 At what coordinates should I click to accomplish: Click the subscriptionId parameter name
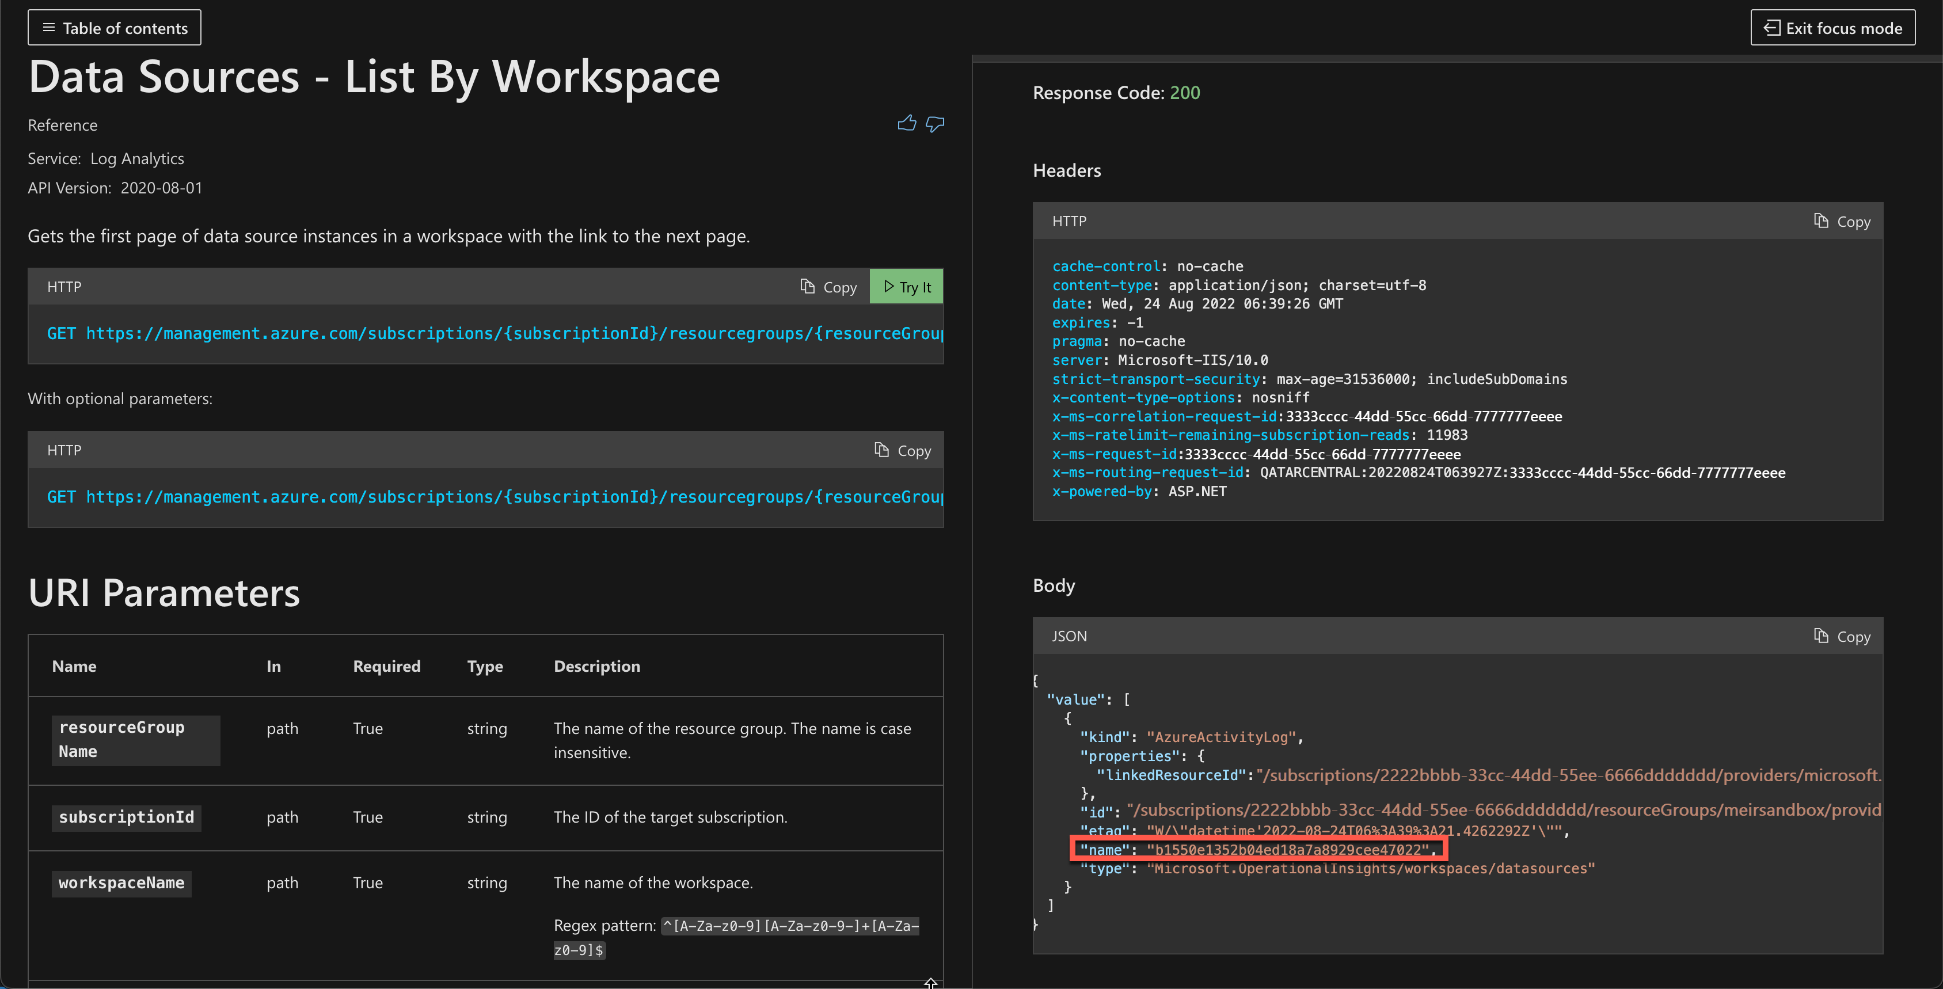[126, 817]
